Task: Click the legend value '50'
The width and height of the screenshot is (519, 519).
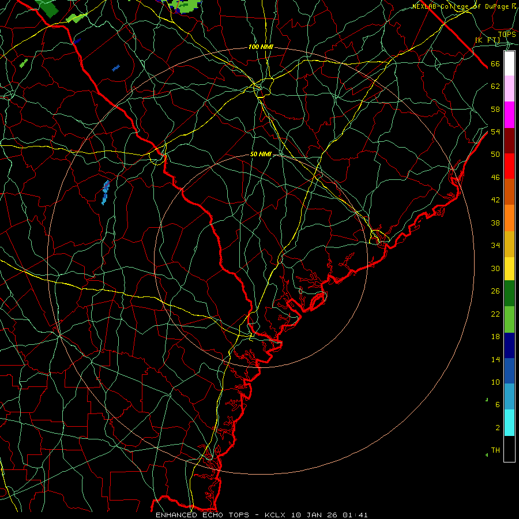Action: [x=495, y=155]
